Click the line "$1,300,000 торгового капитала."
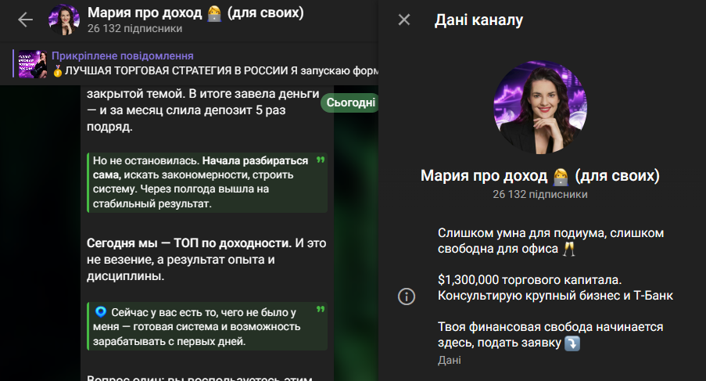This screenshot has height=381, width=706. tap(529, 280)
